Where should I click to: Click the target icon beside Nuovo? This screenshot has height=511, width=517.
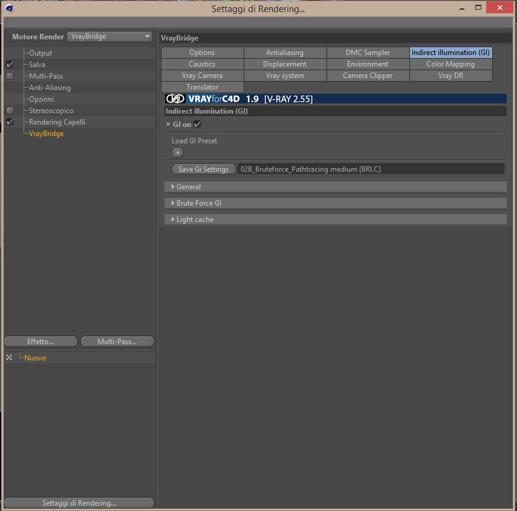coord(9,358)
